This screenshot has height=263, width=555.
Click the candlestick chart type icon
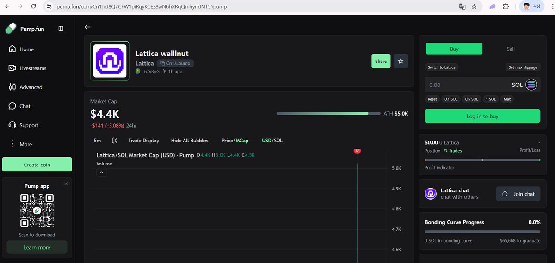(x=115, y=141)
